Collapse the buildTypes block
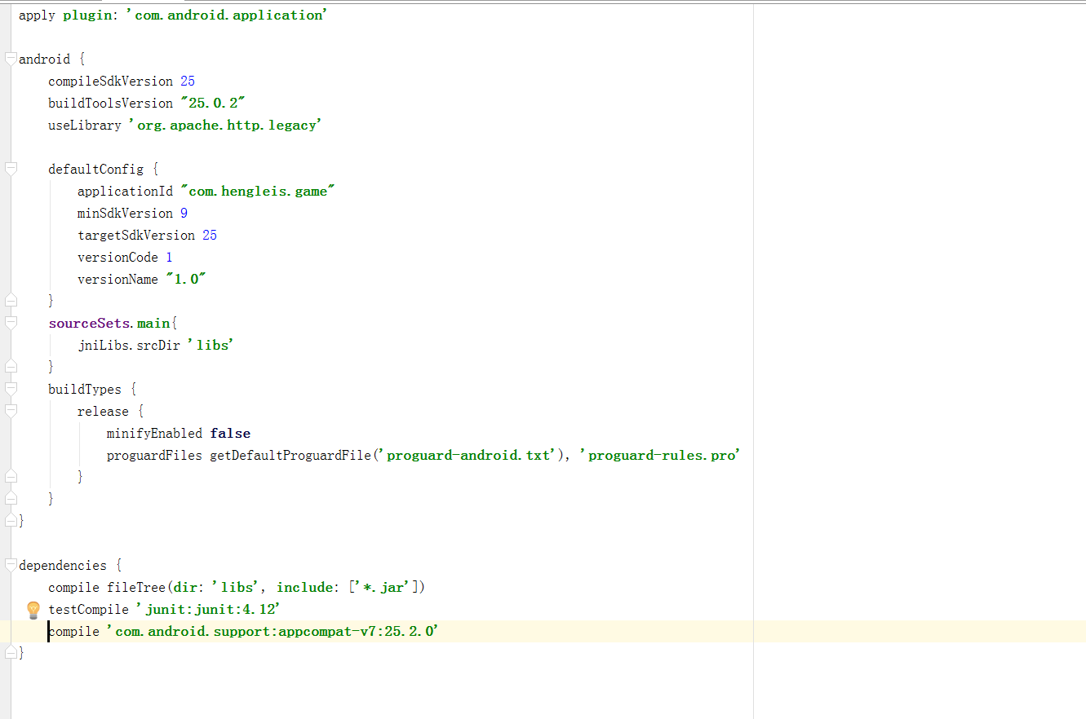1086x719 pixels. coord(10,389)
